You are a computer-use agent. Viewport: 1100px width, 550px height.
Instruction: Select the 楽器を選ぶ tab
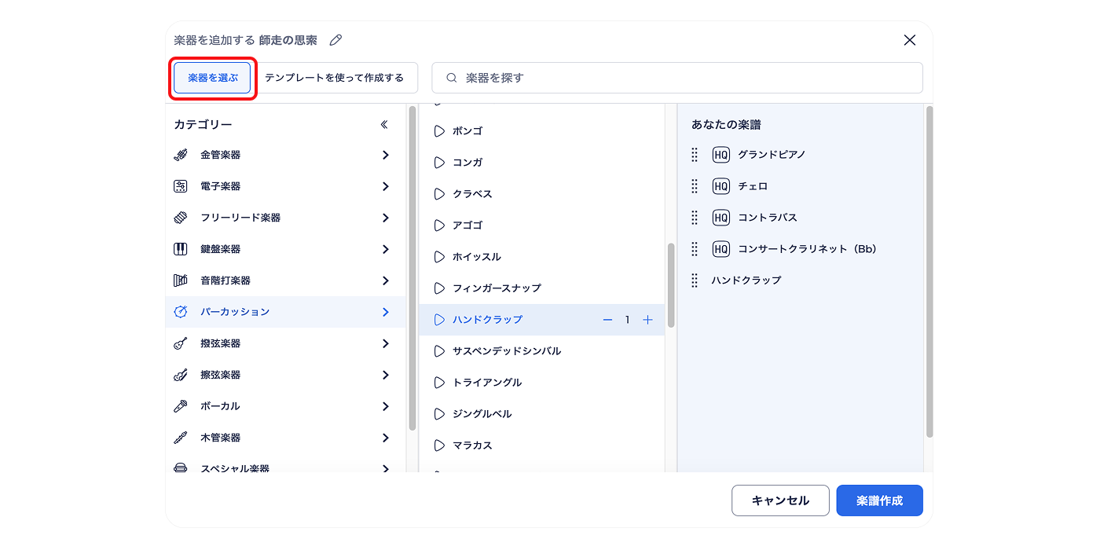point(211,78)
